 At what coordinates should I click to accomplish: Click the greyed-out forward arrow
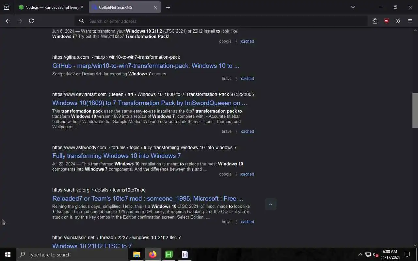20,21
